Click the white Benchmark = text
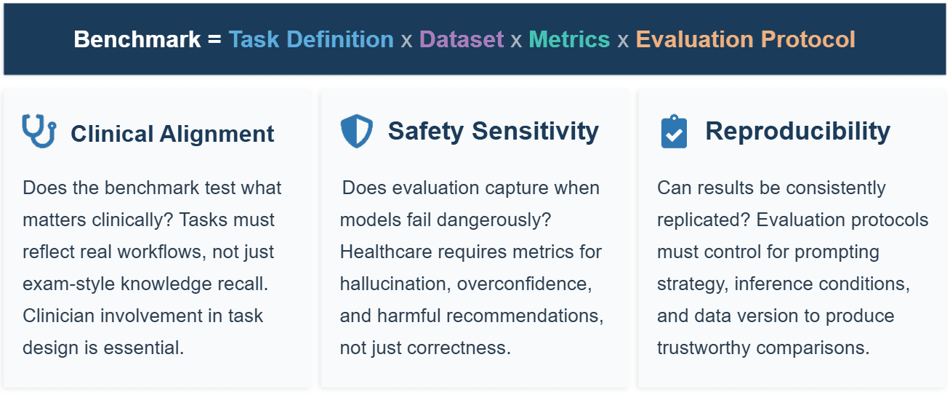 [x=148, y=39]
